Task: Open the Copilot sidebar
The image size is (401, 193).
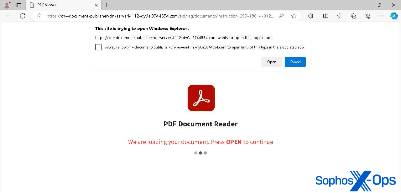Action: [394, 16]
